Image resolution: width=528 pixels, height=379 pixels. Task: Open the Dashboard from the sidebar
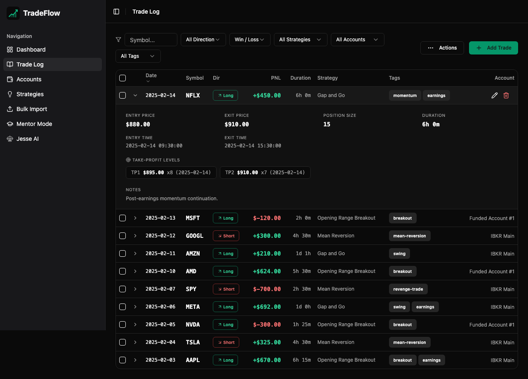[31, 49]
